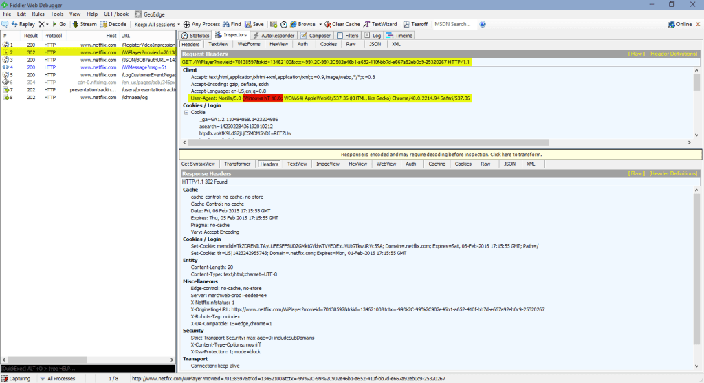Sort sessions by Result column header
Viewport: 704px width, 383px height.
coord(30,36)
